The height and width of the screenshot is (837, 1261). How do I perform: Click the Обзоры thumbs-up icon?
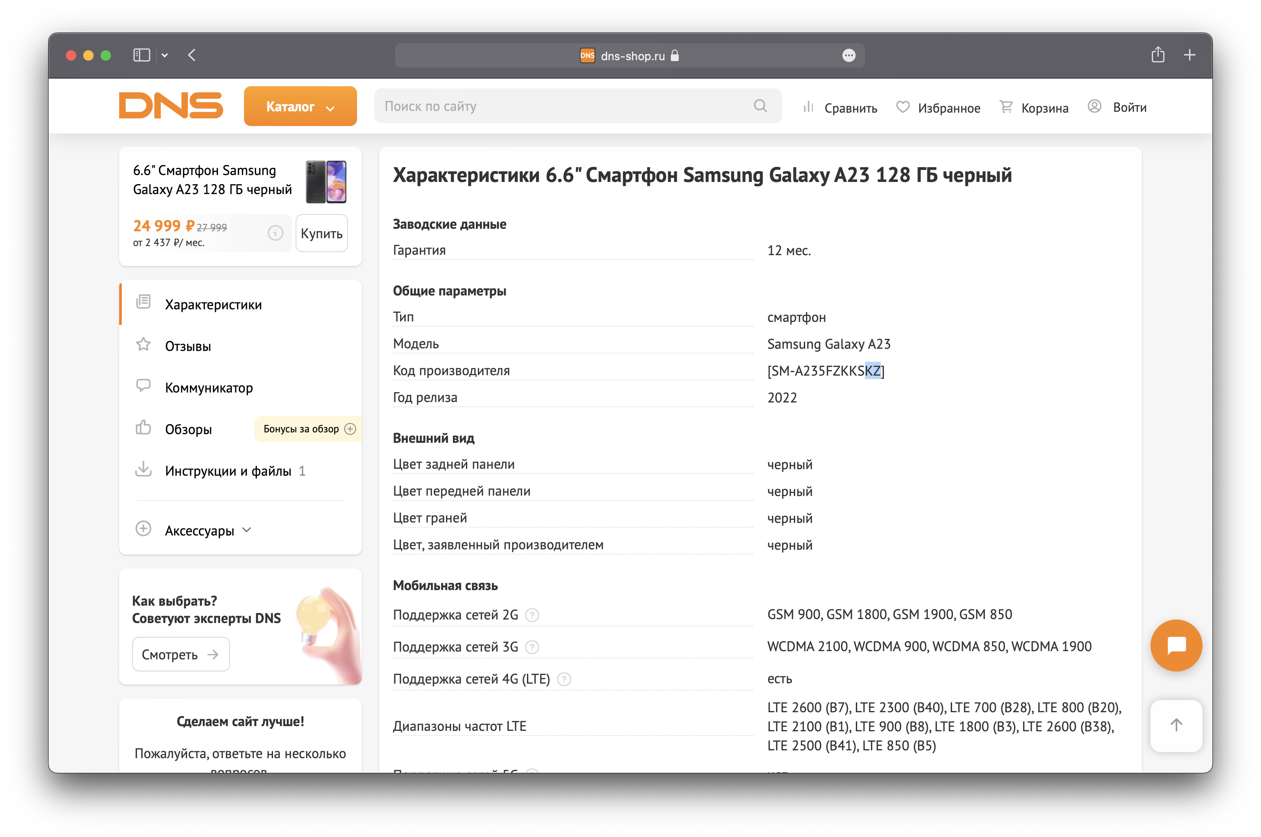point(143,427)
